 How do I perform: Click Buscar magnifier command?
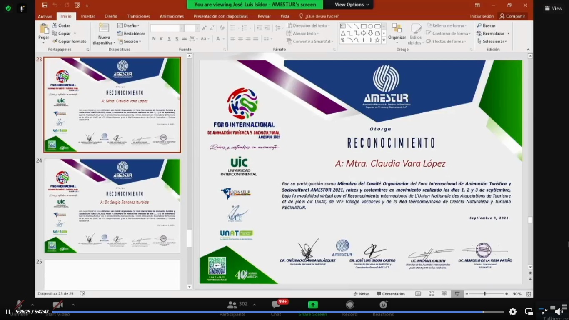[486, 25]
